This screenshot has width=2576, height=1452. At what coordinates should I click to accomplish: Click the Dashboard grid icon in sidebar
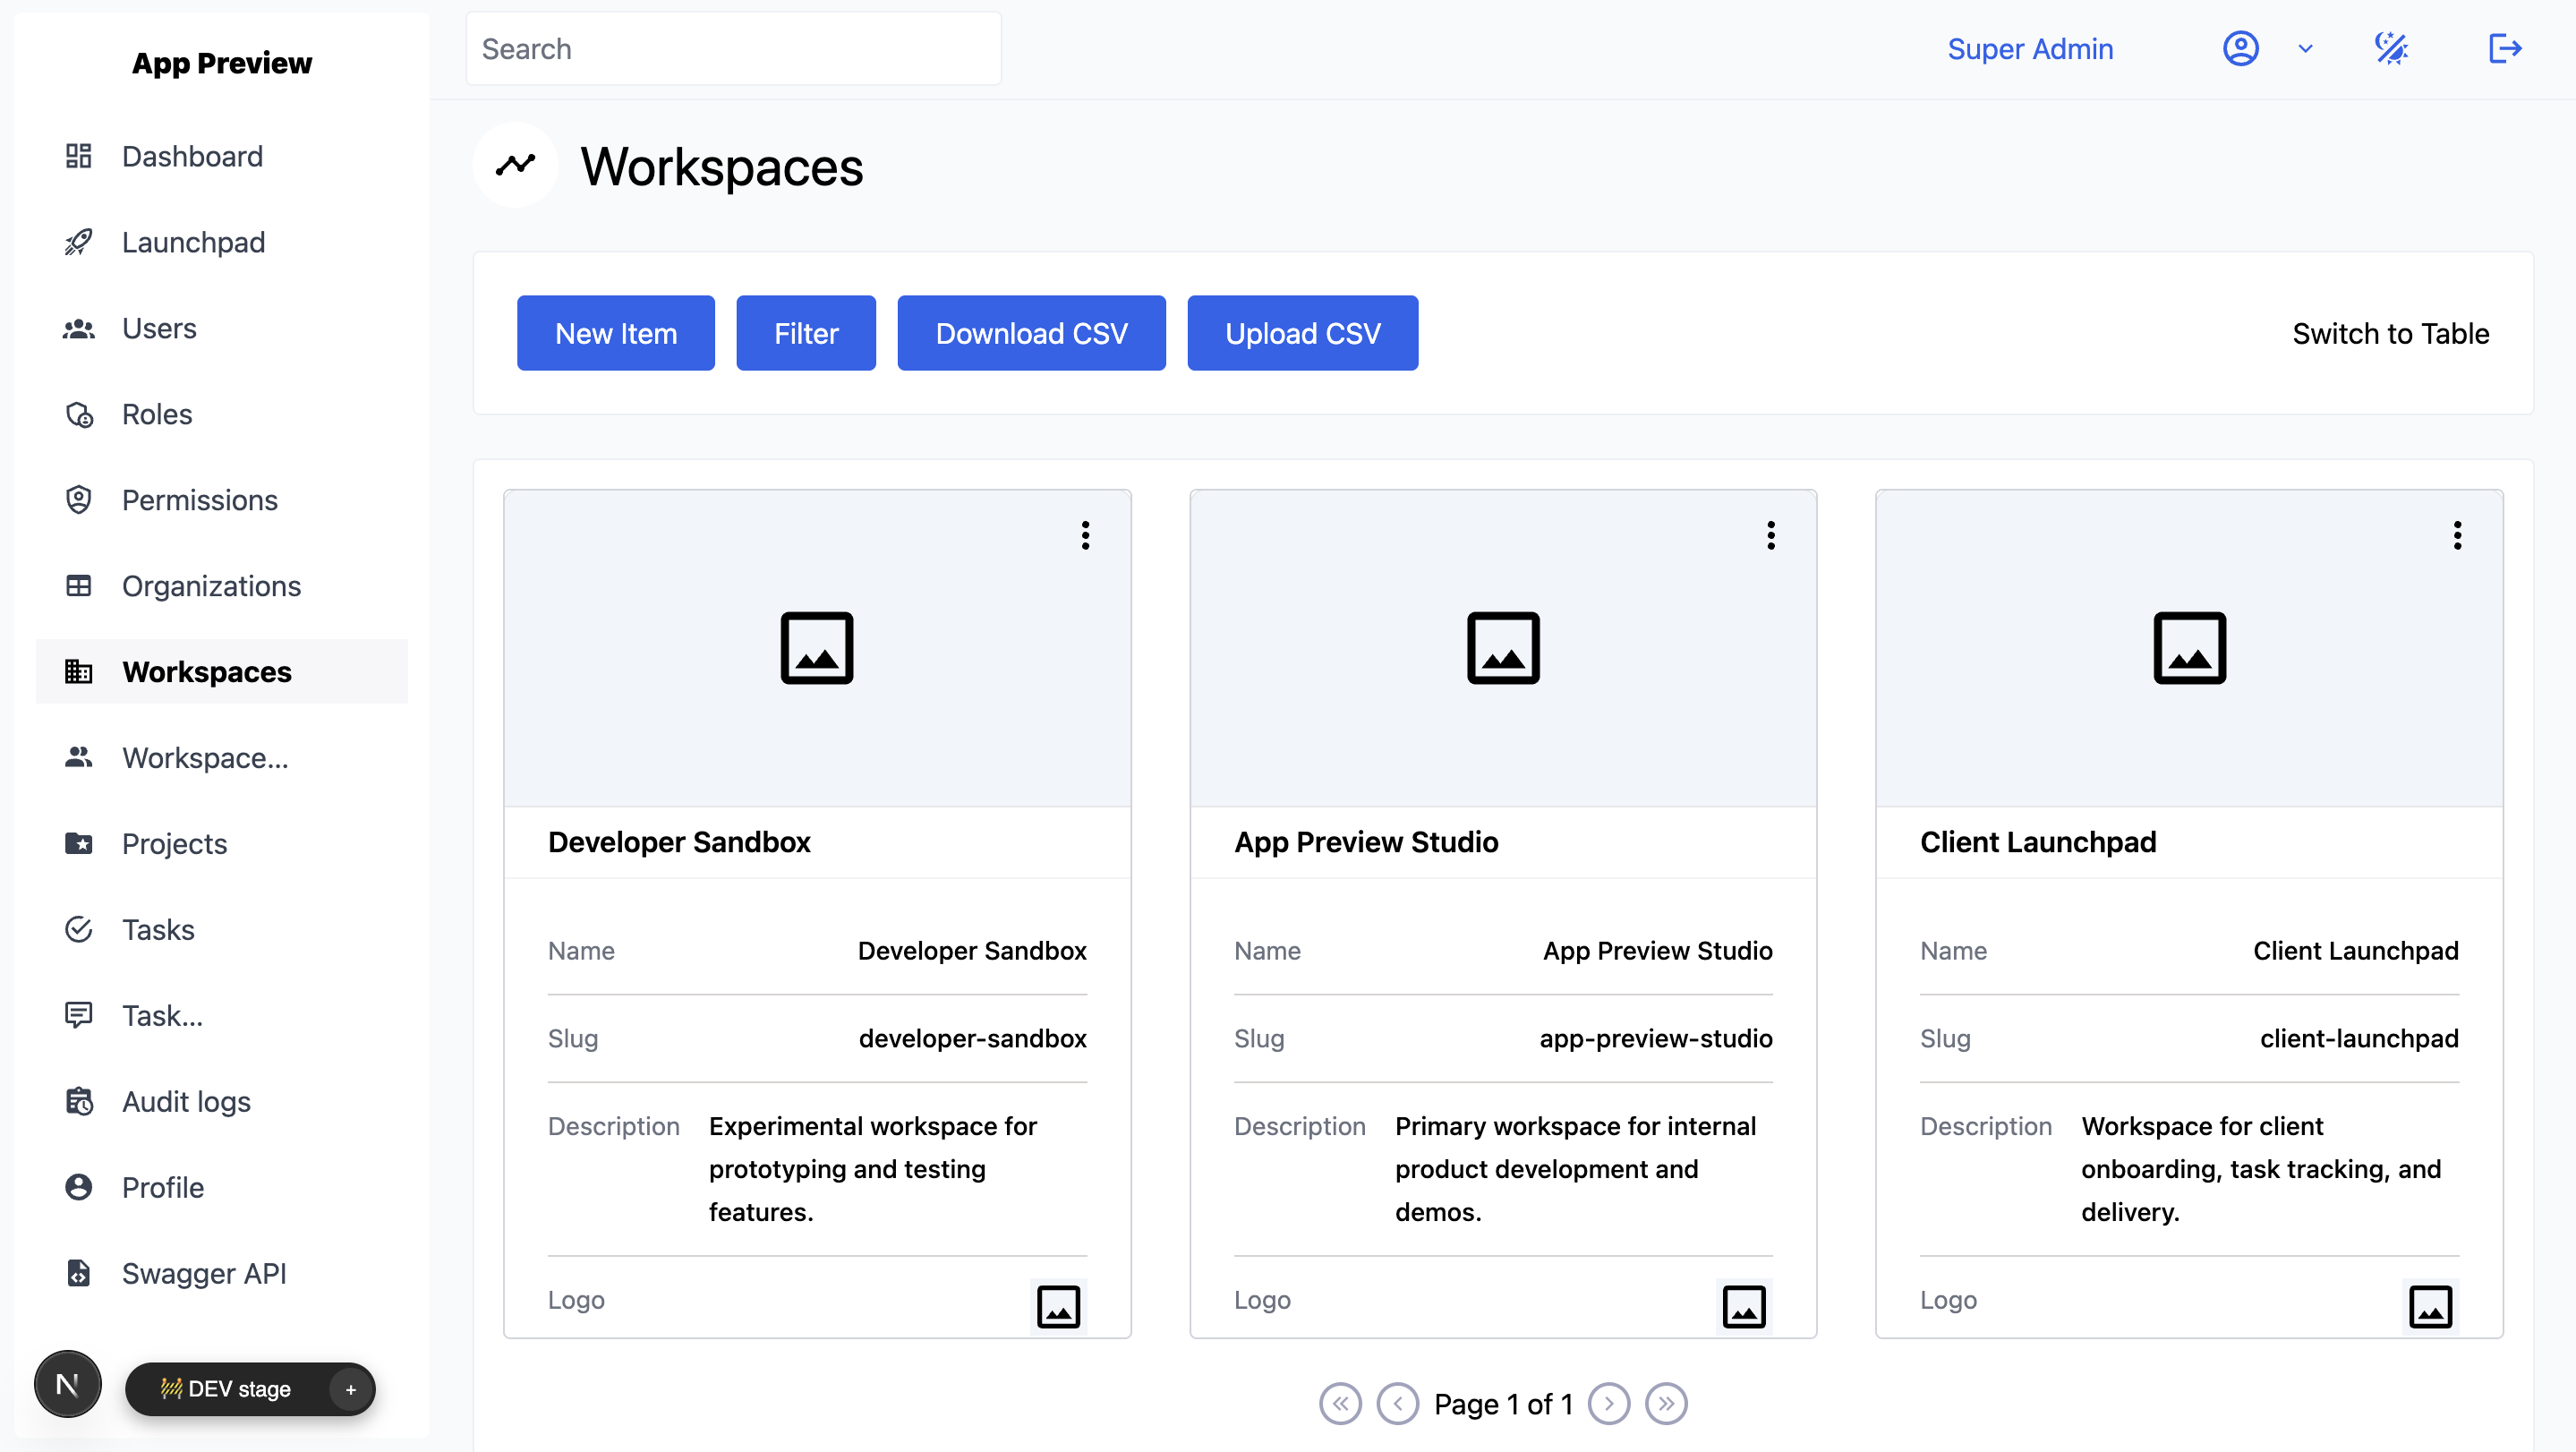tap(78, 156)
